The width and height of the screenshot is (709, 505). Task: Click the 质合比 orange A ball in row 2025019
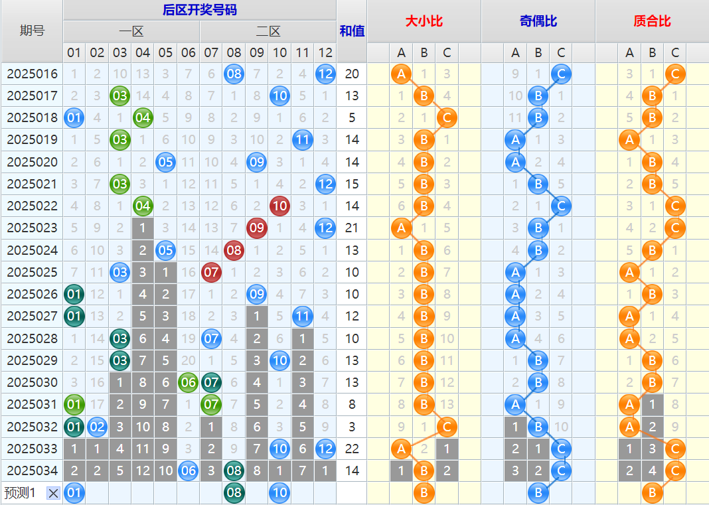(629, 140)
